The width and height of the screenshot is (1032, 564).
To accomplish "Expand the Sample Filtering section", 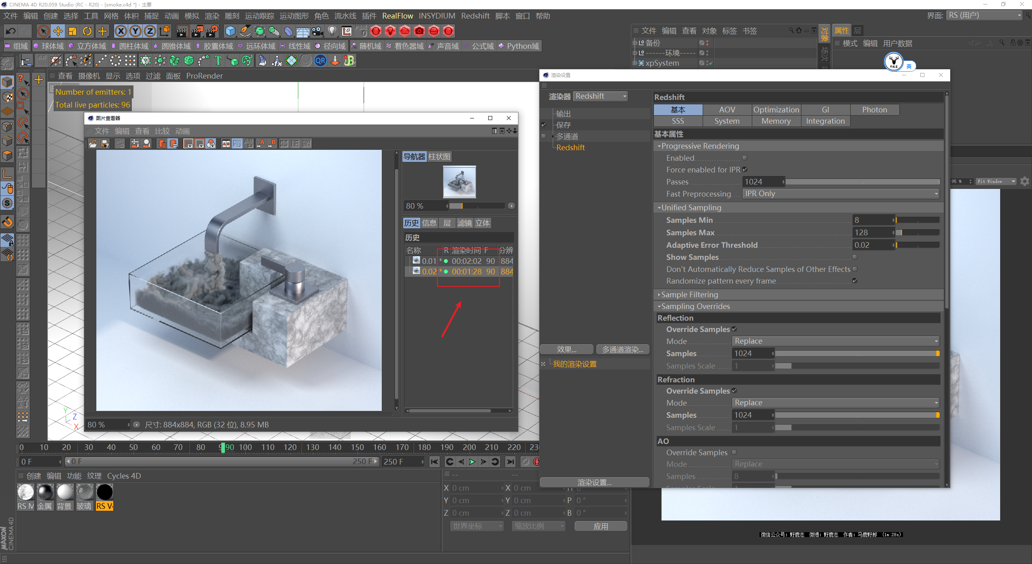I will tap(659, 295).
